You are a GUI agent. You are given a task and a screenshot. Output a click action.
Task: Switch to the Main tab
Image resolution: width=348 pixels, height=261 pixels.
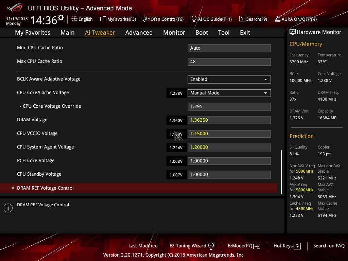68,33
